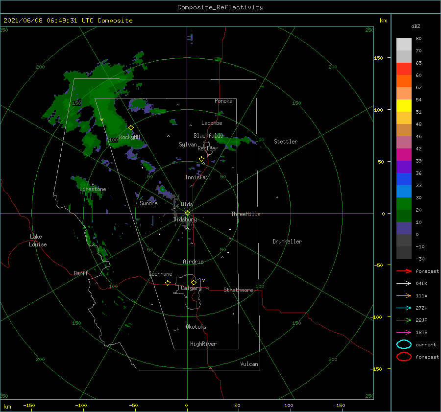The width and height of the screenshot is (441, 412).
Task: Select the Olds town label
Action: [x=187, y=204]
